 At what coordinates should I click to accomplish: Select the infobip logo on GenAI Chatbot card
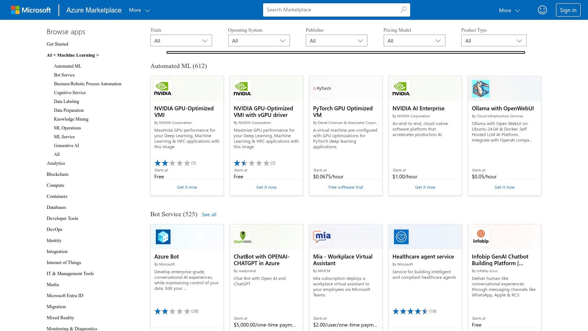click(480, 236)
